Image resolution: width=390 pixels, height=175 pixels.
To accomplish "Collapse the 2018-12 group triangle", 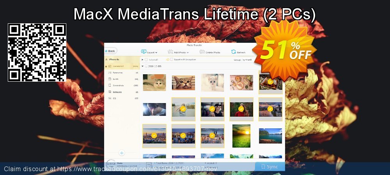I will click(142, 66).
